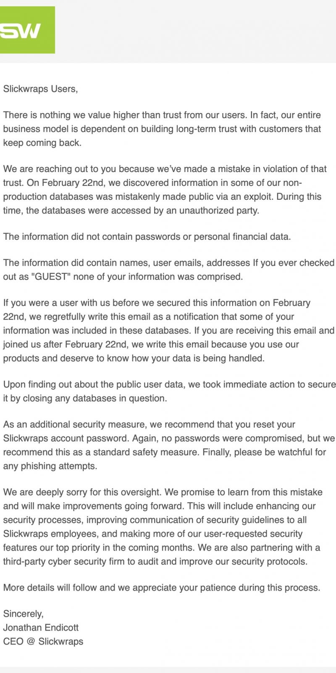Click the paragraph starting "If you were a user"
The image size is (336, 673).
[168, 330]
